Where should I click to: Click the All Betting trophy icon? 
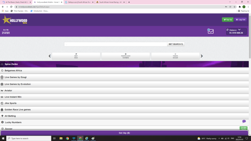2,116
